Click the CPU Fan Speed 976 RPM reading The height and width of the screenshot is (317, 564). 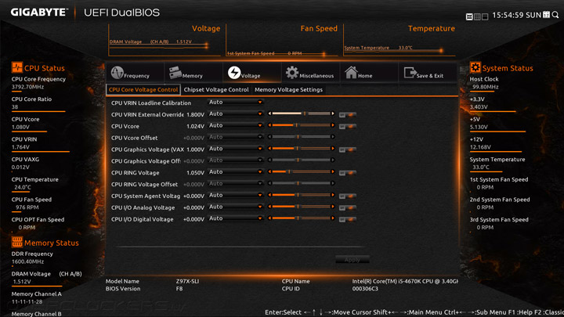click(x=27, y=207)
